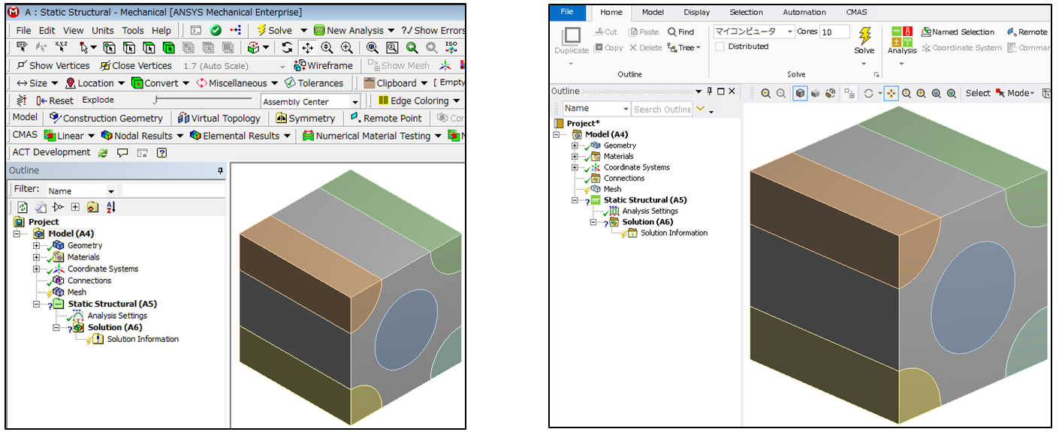This screenshot has width=1059, height=438.
Task: Click Close Vertices in old window
Action: [136, 65]
